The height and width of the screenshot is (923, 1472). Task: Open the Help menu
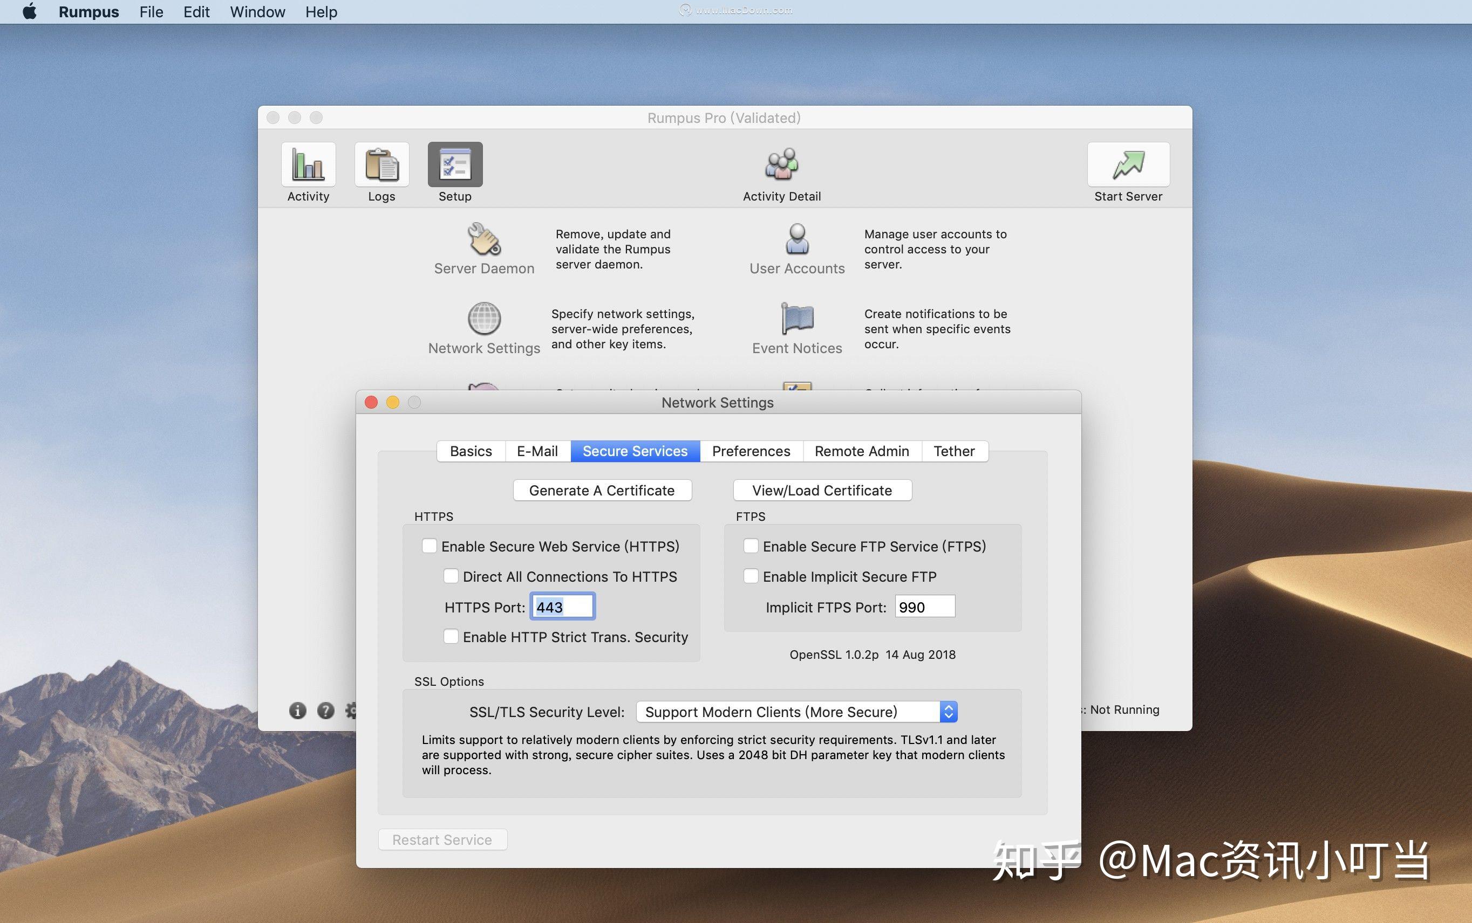[x=321, y=12]
